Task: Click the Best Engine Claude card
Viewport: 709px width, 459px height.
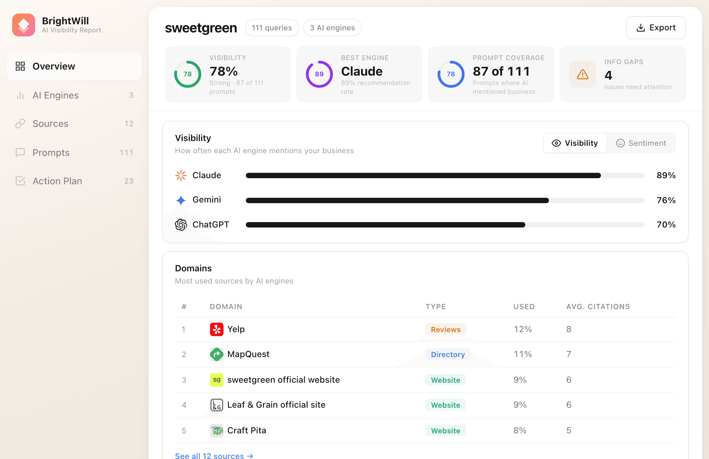Action: pos(360,74)
